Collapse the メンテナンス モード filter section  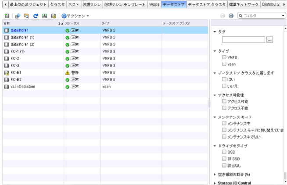pos(215,117)
